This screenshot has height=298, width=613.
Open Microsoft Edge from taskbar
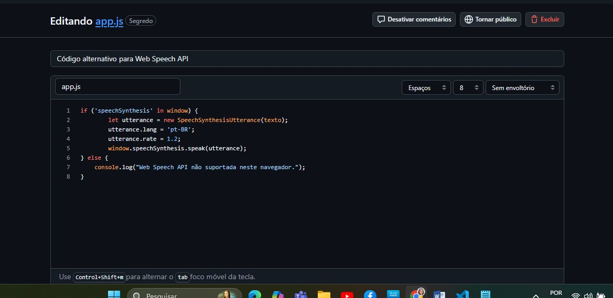coord(255,294)
